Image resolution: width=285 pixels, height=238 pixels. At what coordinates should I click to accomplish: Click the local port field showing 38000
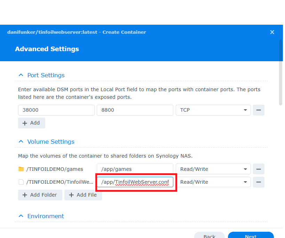(56, 110)
